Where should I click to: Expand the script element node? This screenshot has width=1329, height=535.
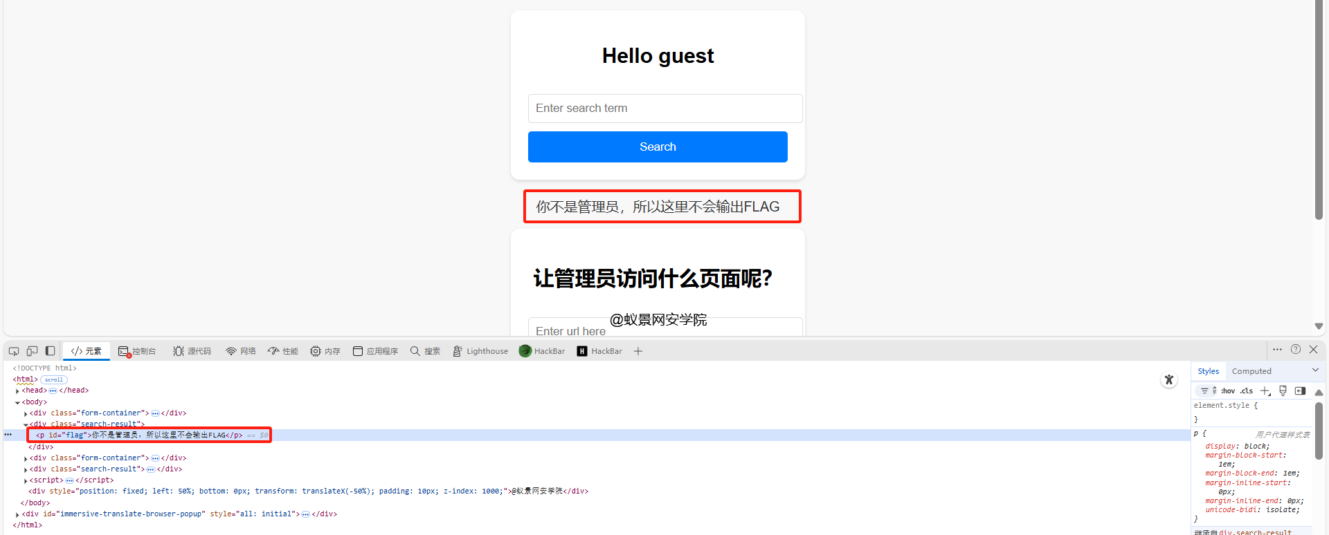pyautogui.click(x=26, y=480)
